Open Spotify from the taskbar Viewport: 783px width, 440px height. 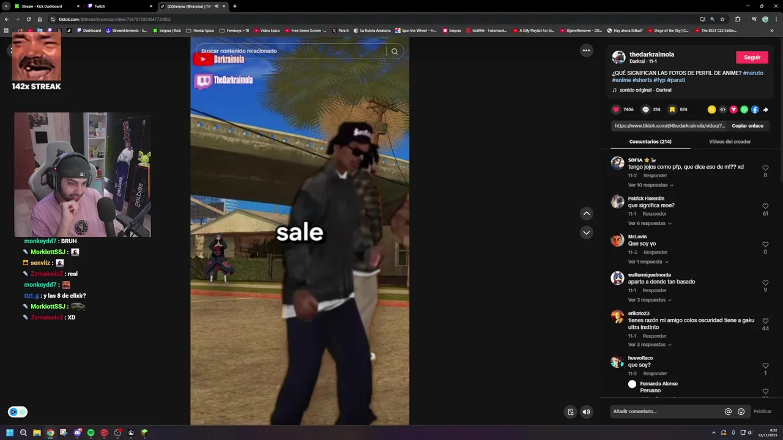91,433
